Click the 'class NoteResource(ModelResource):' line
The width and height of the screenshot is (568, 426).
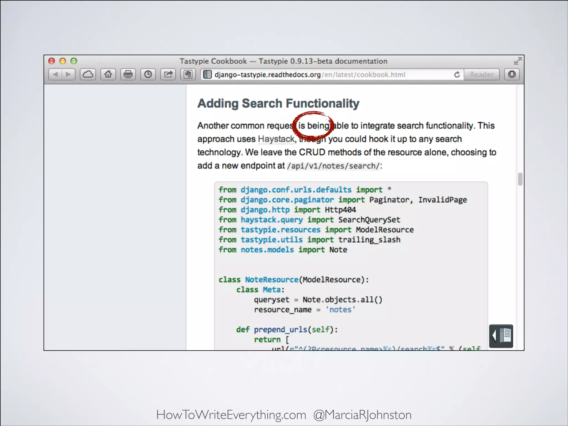[294, 280]
